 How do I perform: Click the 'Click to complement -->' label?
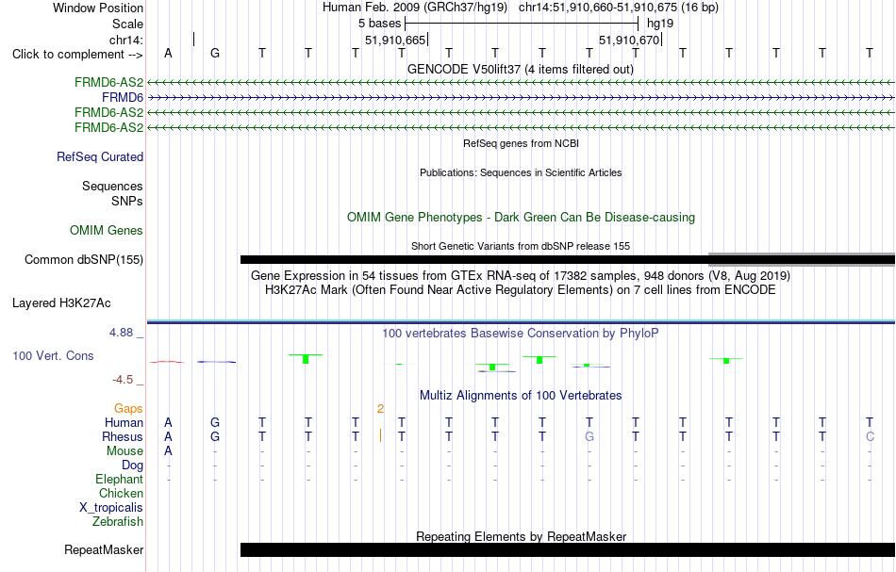click(77, 55)
